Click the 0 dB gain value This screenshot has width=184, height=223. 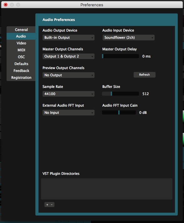143,113
